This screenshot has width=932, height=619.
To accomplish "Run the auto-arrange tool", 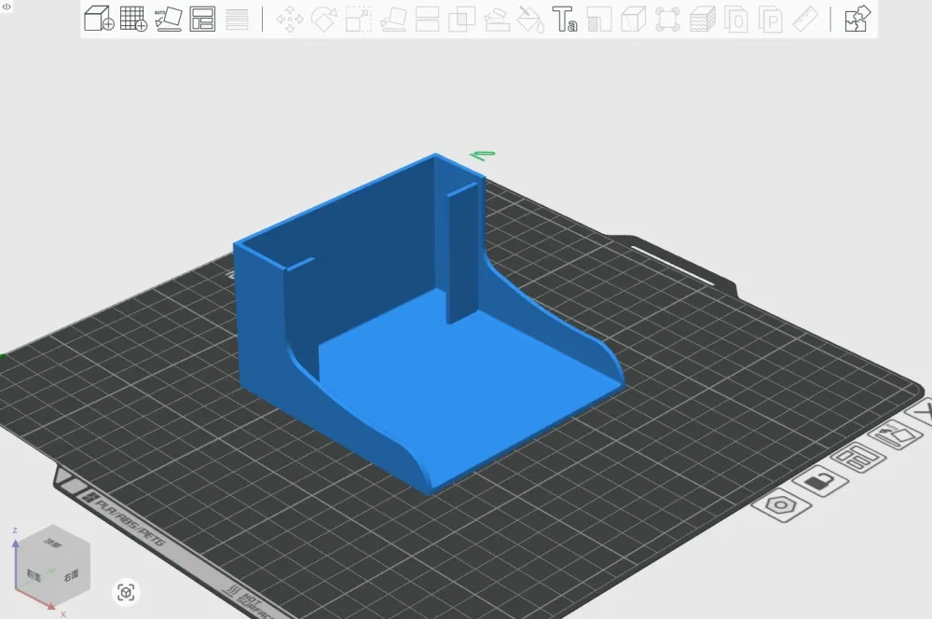I will coord(202,18).
